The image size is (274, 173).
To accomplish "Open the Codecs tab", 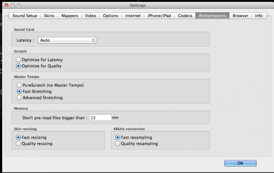I will 185,16.
